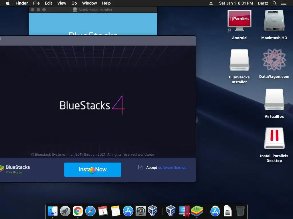
Task: Open System Preferences from the Dock
Action: pyautogui.click(x=141, y=211)
